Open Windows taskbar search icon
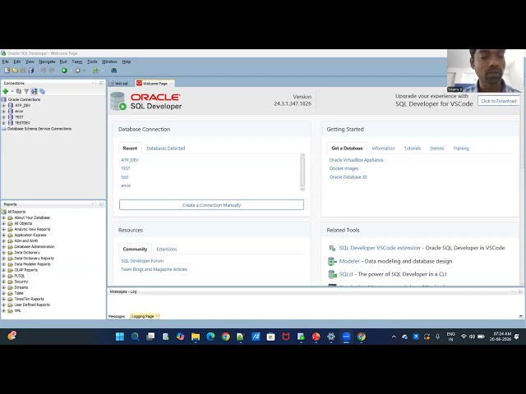 (x=135, y=337)
